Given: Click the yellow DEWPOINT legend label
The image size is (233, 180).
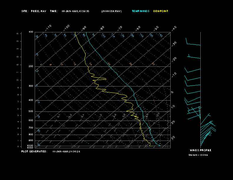Looking at the screenshot, I should pyautogui.click(x=161, y=11).
